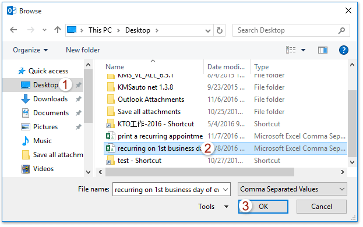Click file list scrollbar up arrow
The image size is (363, 227).
(352, 65)
